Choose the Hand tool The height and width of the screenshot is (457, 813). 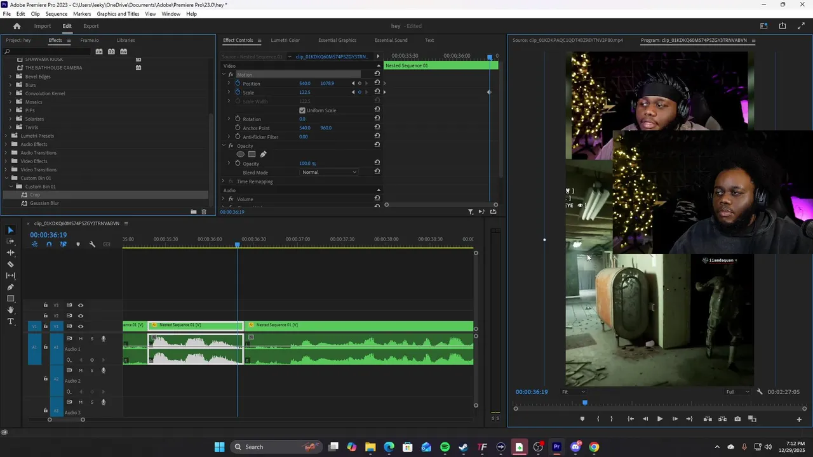tap(10, 310)
